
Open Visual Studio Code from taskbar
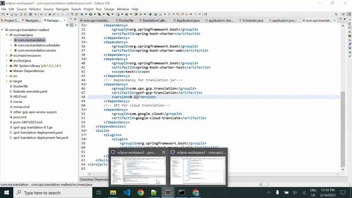pyautogui.click(x=127, y=193)
